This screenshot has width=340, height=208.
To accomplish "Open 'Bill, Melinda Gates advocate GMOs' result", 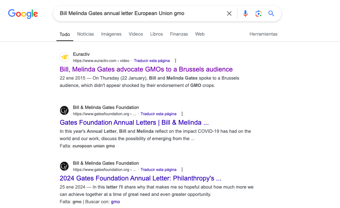I will [x=146, y=69].
